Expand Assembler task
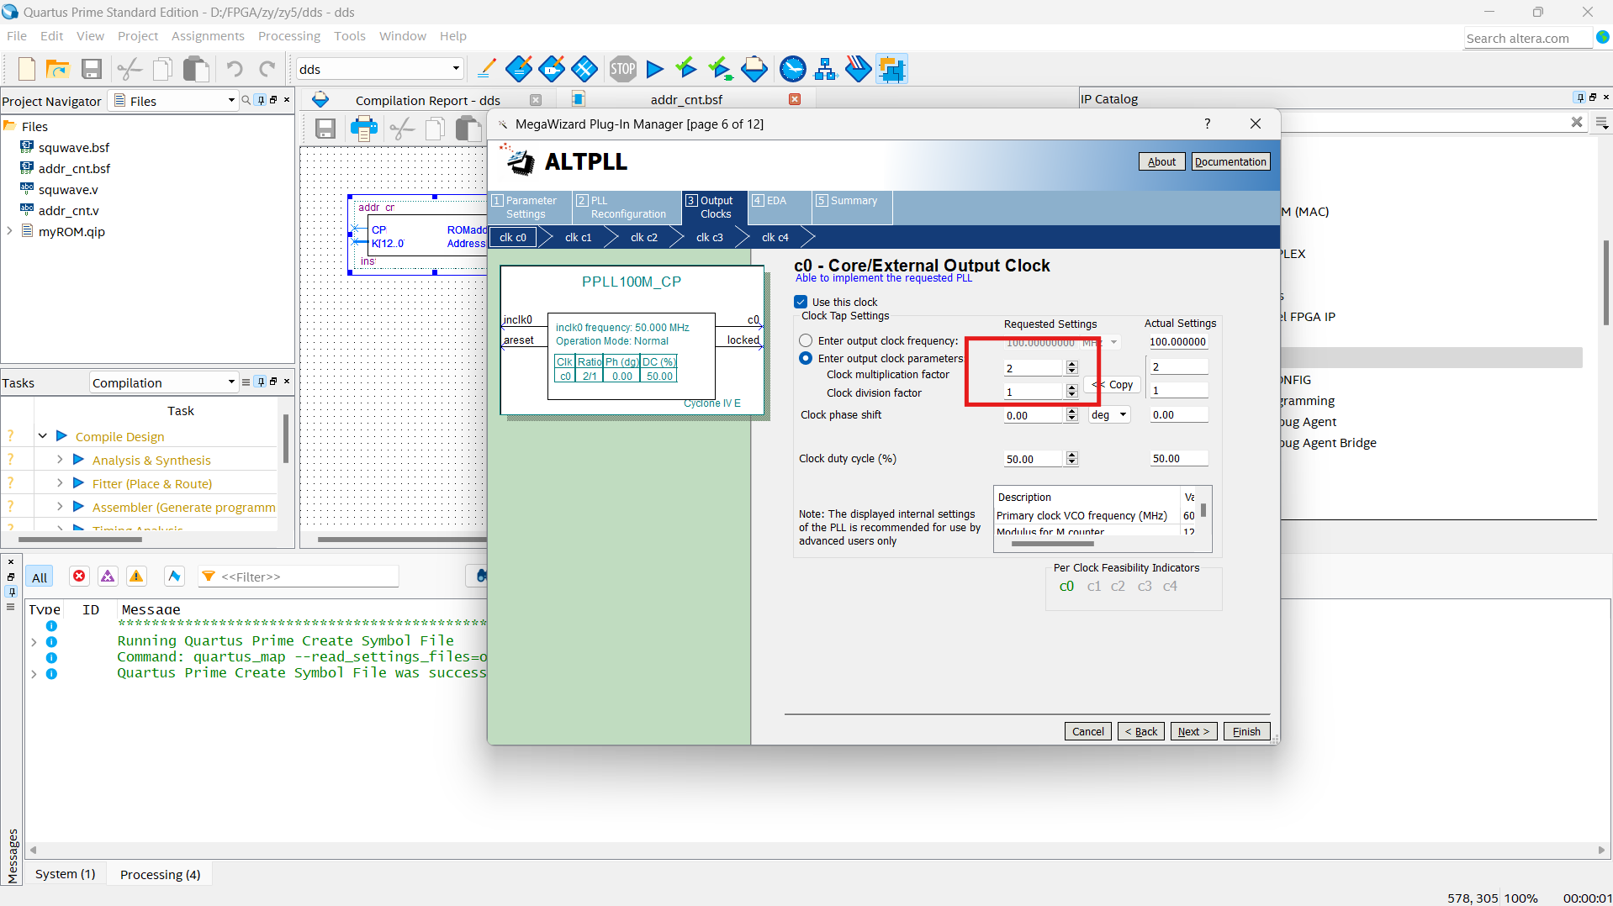 [60, 506]
